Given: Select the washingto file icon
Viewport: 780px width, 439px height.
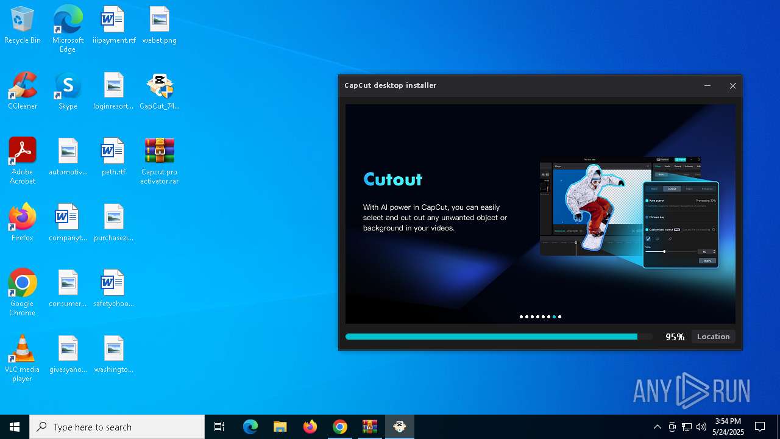Looking at the screenshot, I should coord(113,354).
